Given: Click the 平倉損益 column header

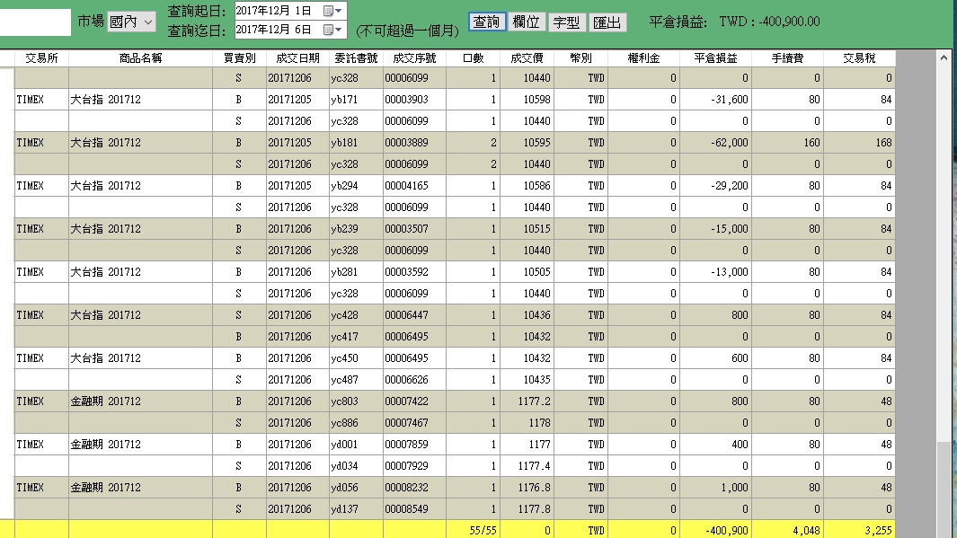Looking at the screenshot, I should click(x=715, y=58).
